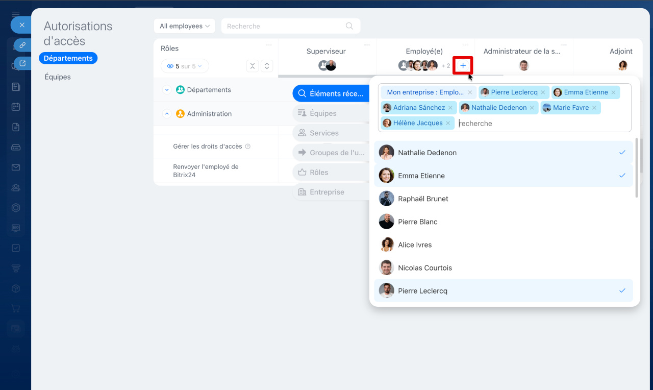The width and height of the screenshot is (653, 390).
Task: Close the slider with the X button
Action: pyautogui.click(x=21, y=25)
